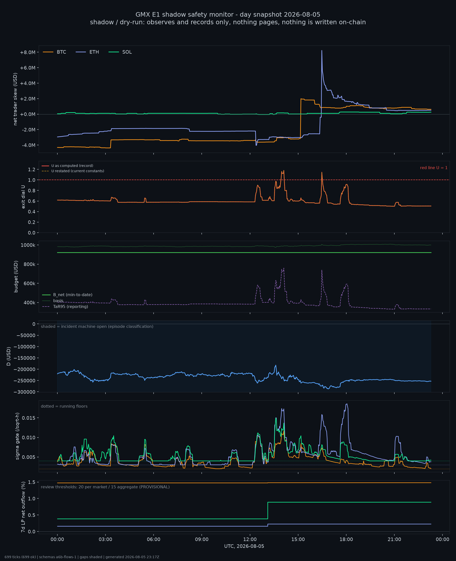This screenshot has height=561, width=456.
Task: Click the 'budget (USD)' axis label
Action: tap(16, 276)
